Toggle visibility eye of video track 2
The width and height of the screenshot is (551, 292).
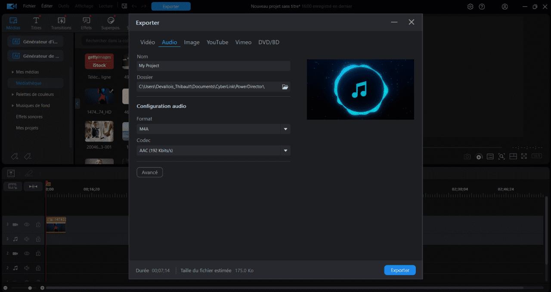coord(27,253)
